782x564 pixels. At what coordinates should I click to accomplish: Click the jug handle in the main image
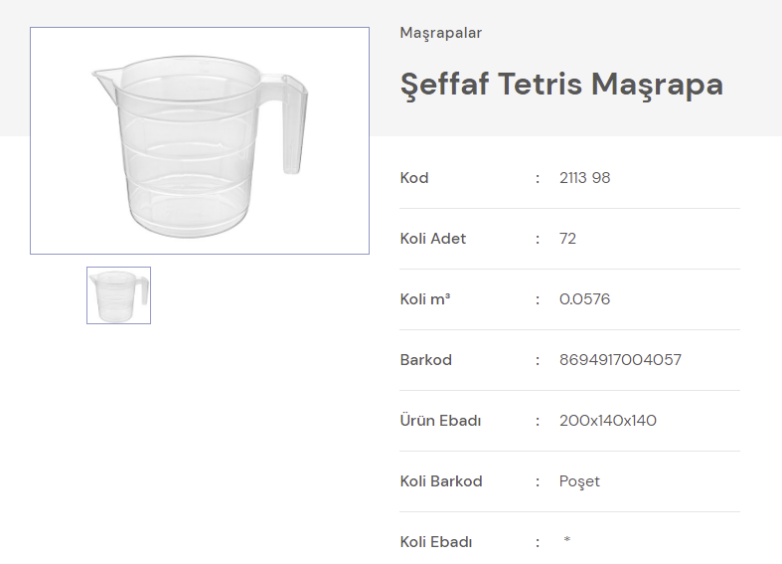pyautogui.click(x=292, y=124)
